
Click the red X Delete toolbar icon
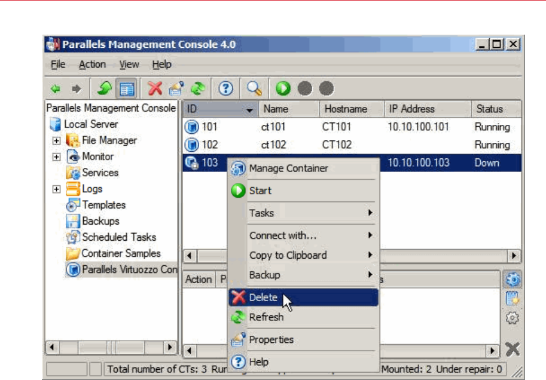pos(155,88)
